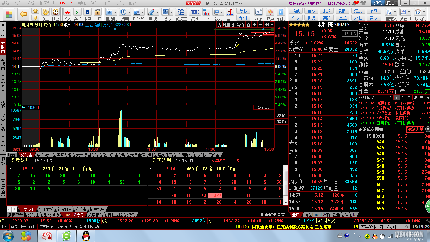
Task: Pause the 逐笔成交明细 feed
Action: [x=427, y=129]
